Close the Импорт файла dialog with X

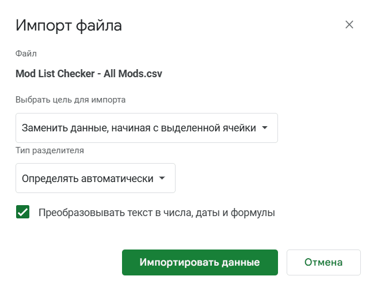click(x=349, y=25)
